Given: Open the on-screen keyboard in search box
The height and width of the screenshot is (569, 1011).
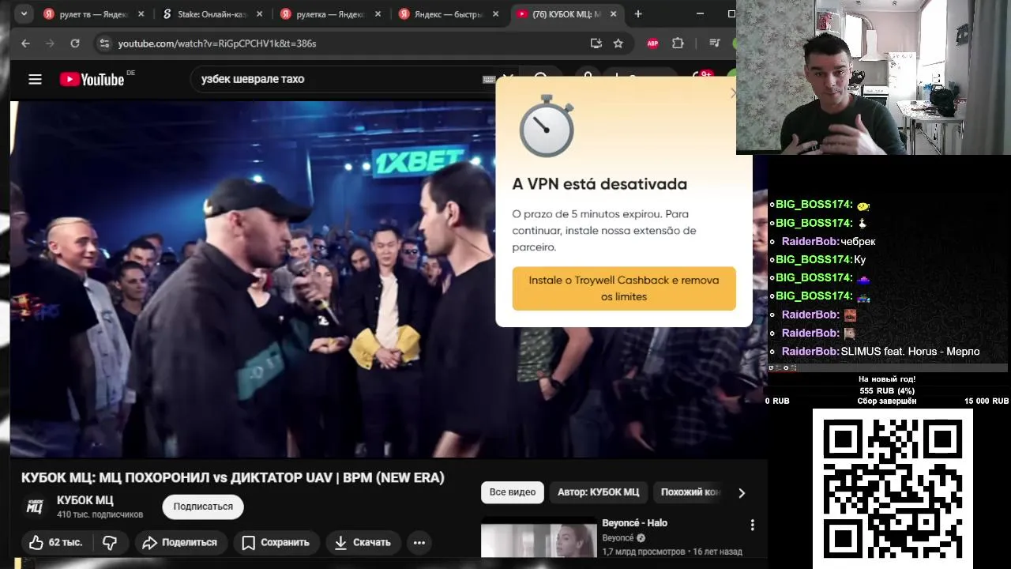Looking at the screenshot, I should point(488,79).
